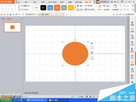
Task: Click the rotate handle above the circle
Action: [x=75, y=40]
